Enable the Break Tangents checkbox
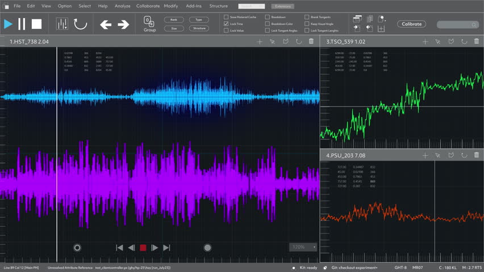484x272 pixels. tap(307, 17)
